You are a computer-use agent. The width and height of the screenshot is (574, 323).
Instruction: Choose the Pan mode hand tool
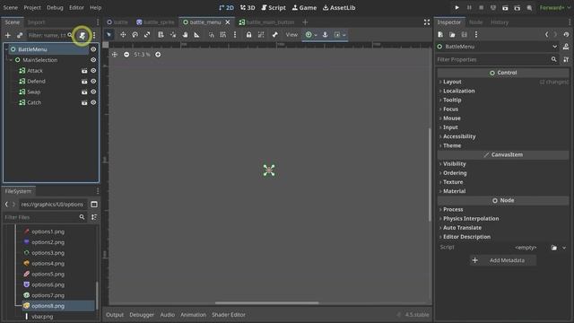click(186, 35)
